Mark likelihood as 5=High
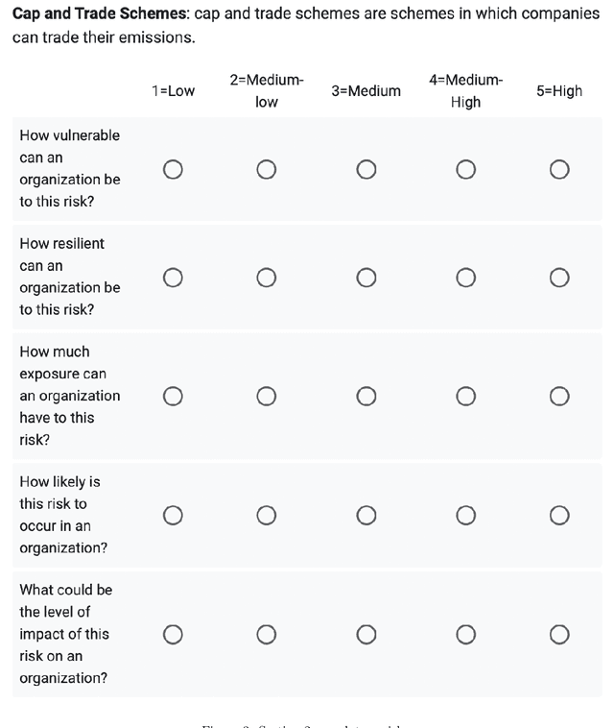The height and width of the screenshot is (728, 614). coord(559,516)
